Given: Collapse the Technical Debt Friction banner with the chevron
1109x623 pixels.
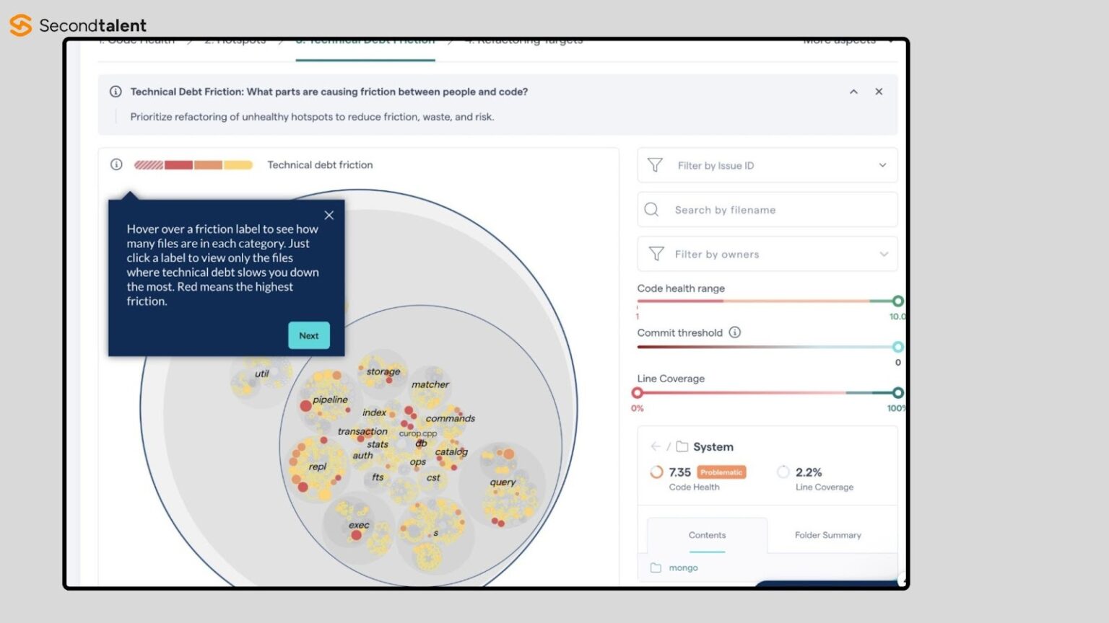Looking at the screenshot, I should pyautogui.click(x=853, y=92).
